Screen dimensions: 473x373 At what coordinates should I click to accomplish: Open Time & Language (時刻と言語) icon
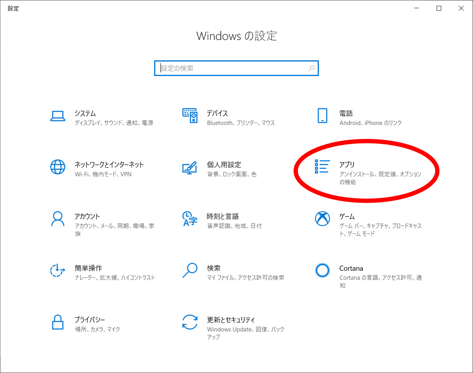190,219
